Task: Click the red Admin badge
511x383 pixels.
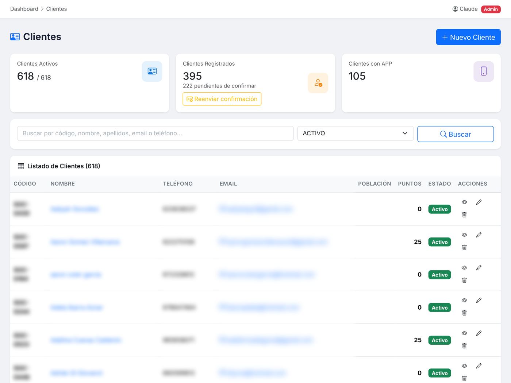Action: tap(491, 9)
